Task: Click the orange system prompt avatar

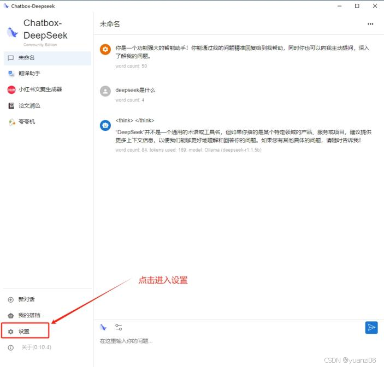Action: pos(105,50)
